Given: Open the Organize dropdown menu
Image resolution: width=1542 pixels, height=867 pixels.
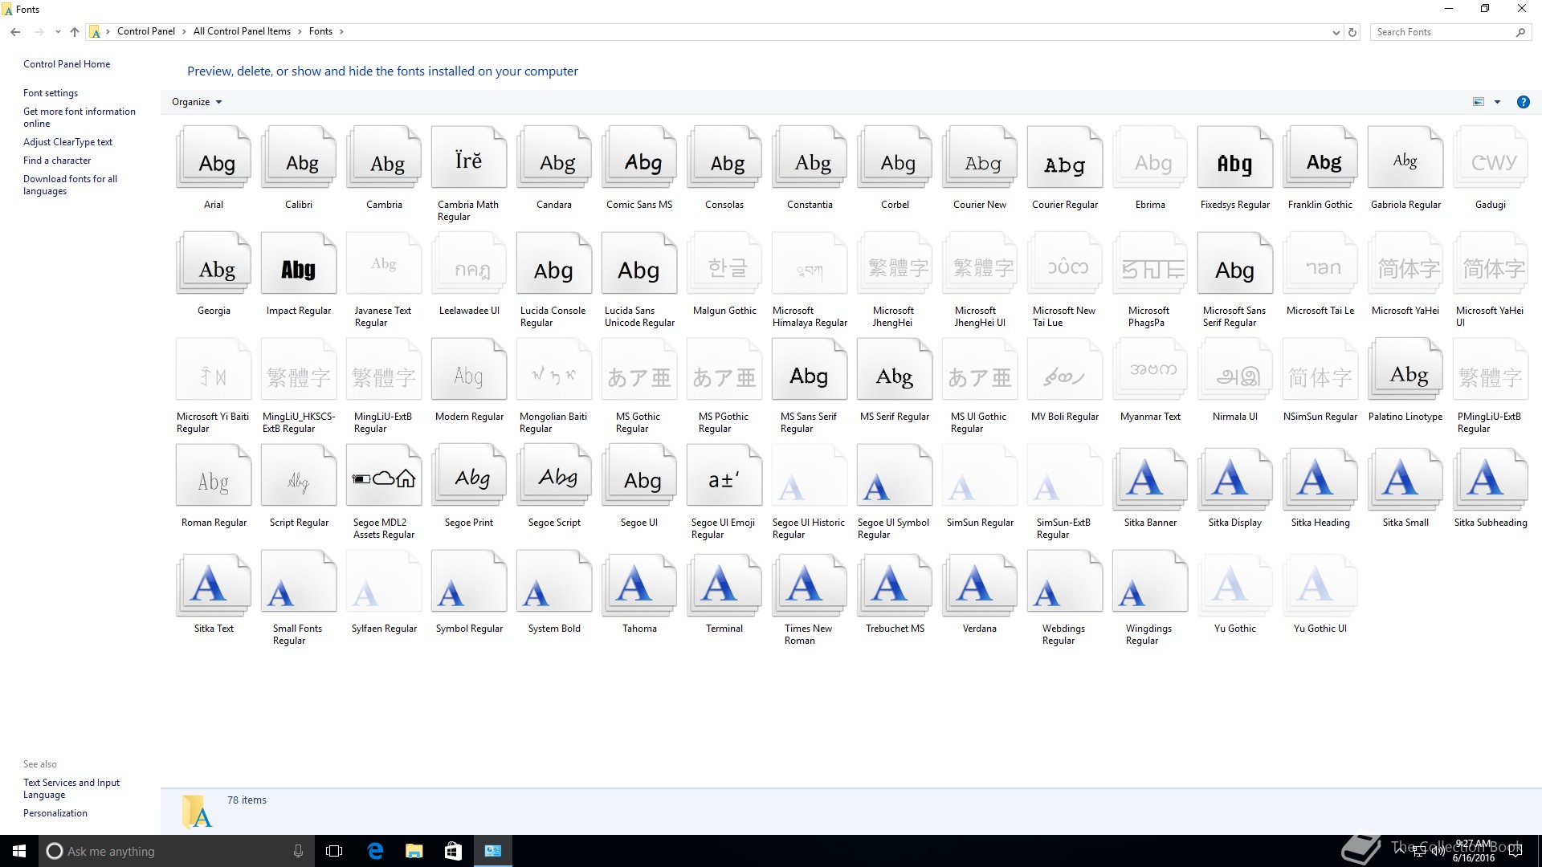Looking at the screenshot, I should point(197,102).
